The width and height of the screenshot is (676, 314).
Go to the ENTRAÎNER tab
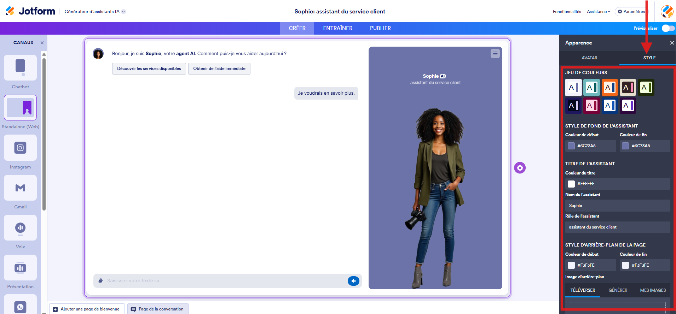[338, 28]
